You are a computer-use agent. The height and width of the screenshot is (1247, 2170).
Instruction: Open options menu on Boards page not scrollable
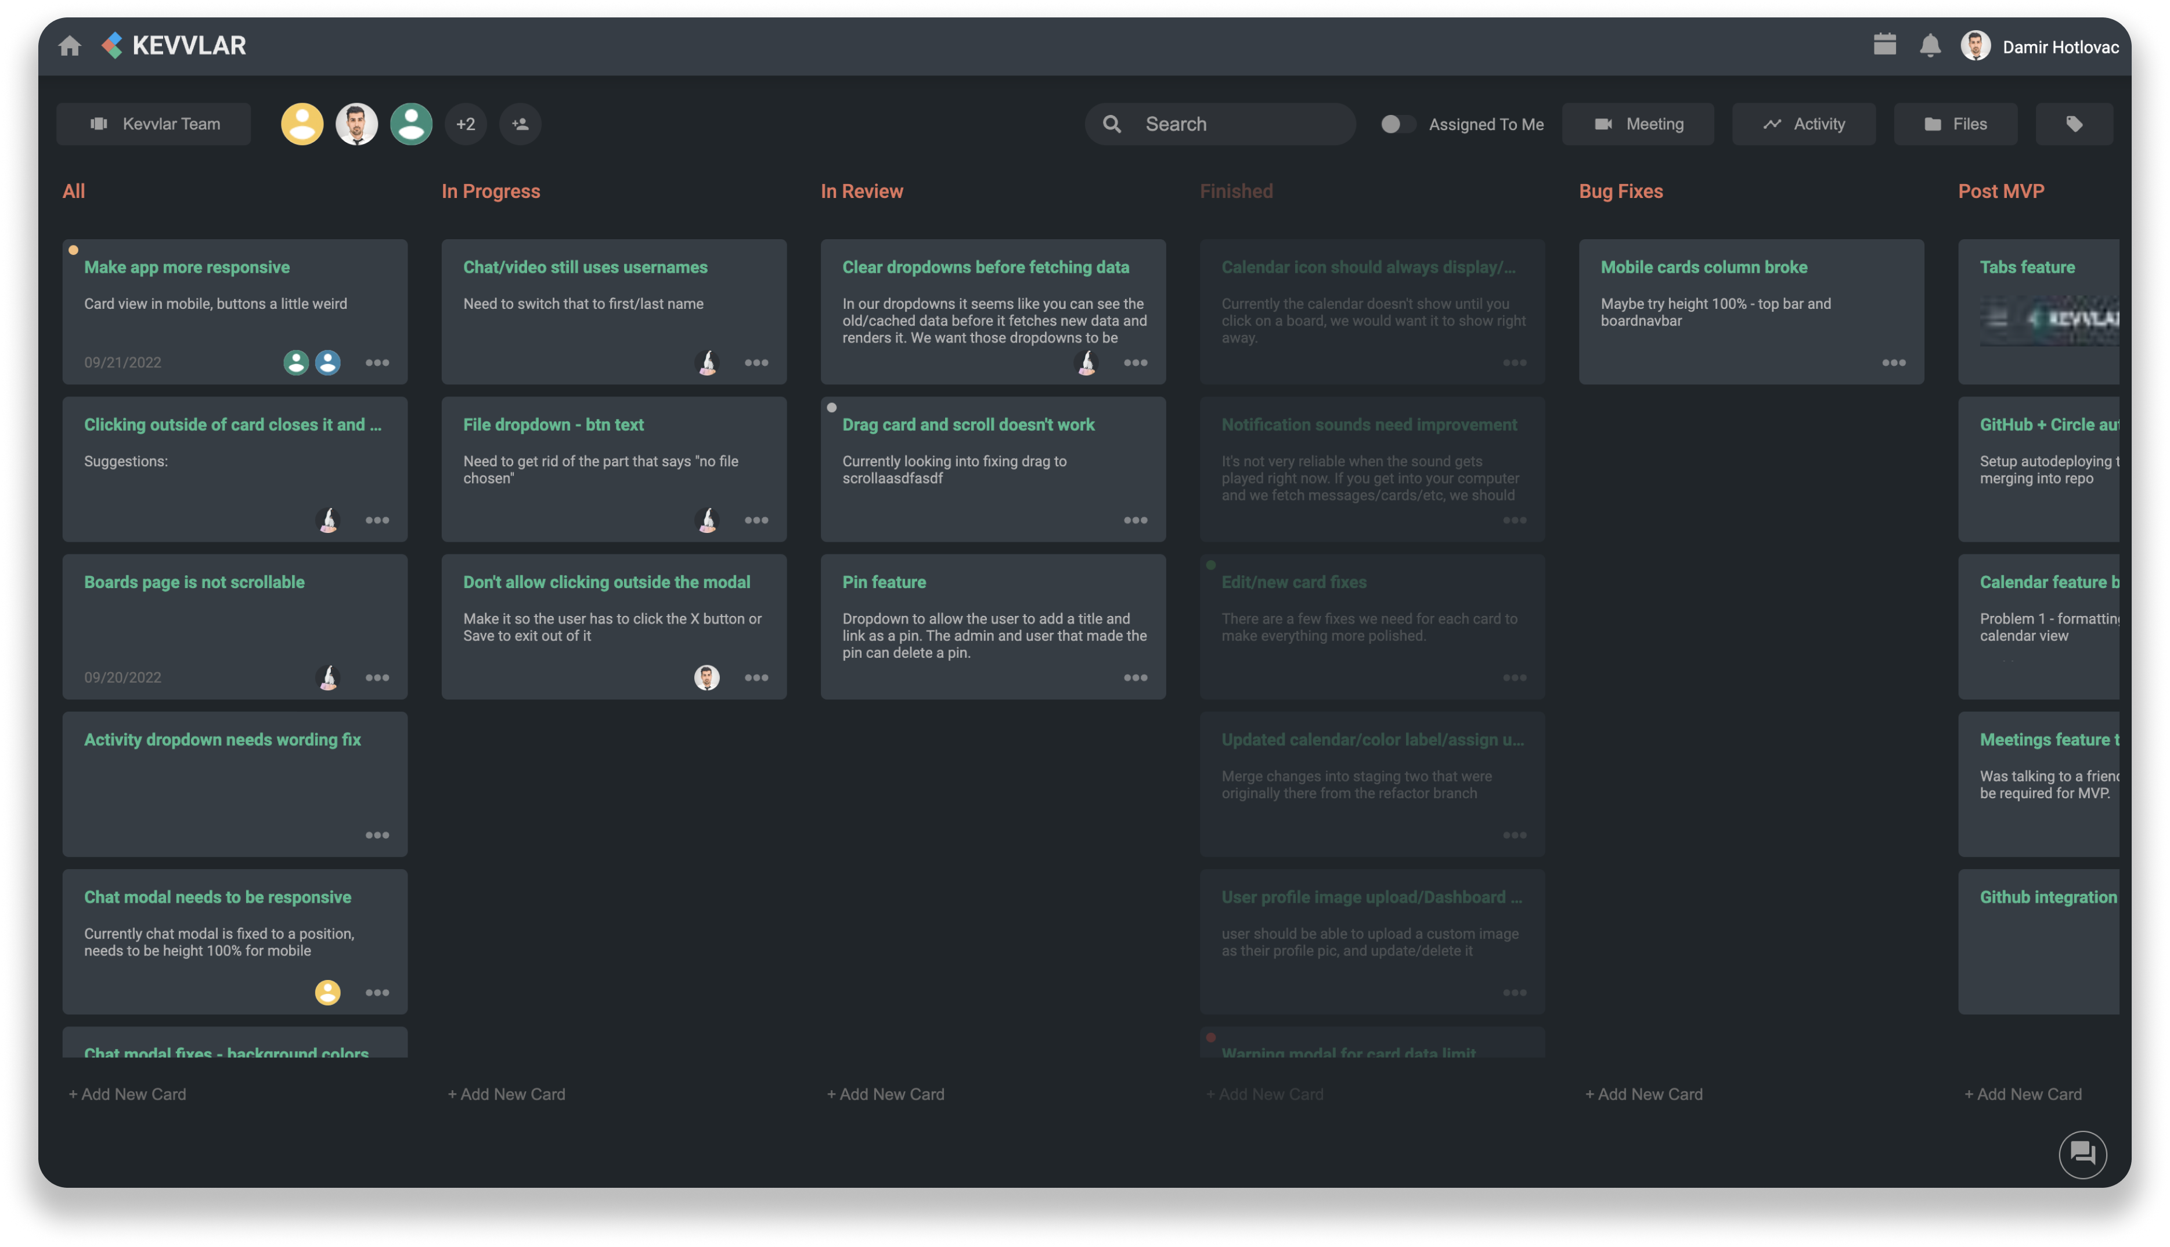[378, 677]
